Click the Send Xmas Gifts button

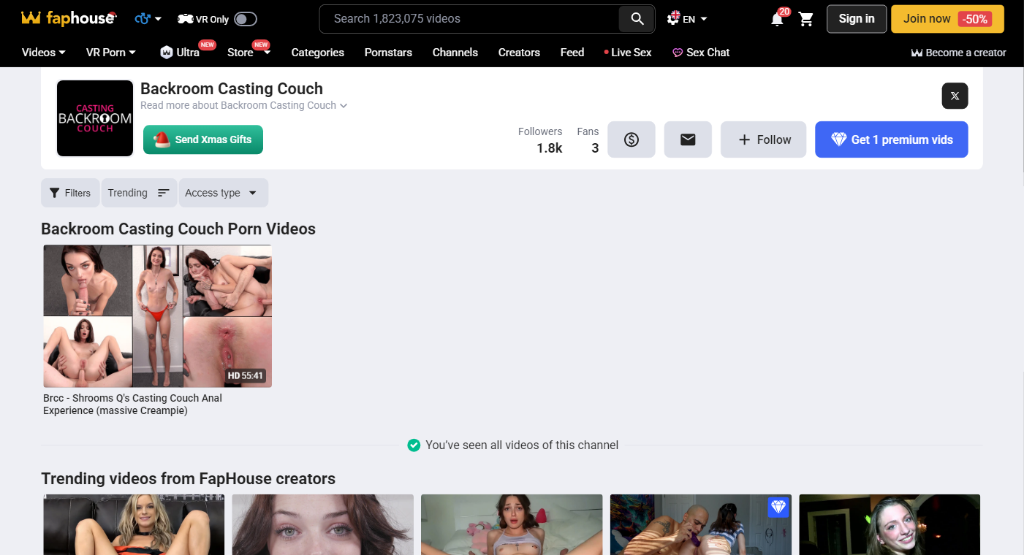(x=203, y=139)
